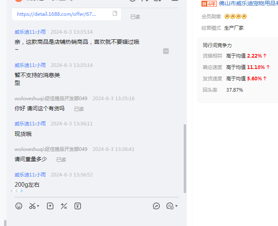278x226 pixels.
Task: Click sender name 威乐迪11:小雨 at 13:36:52
Action: pyautogui.click(x=30, y=174)
